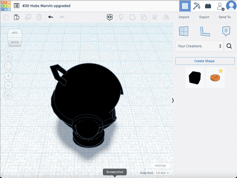Open the Snap Grid 1.0 mm dropdown
Image resolution: width=237 pixels, height=178 pixels.
point(162,173)
